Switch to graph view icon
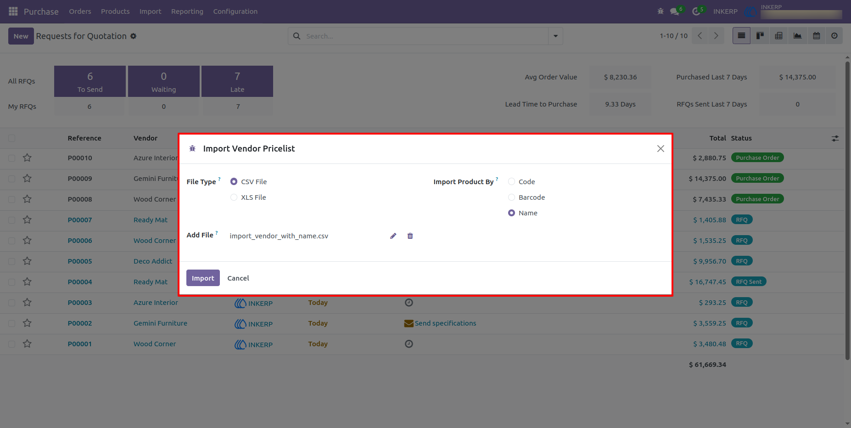 pos(798,36)
